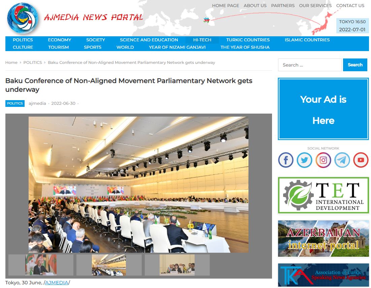Select the thumbnail of woman at panel table
Image resolution: width=371 pixels, height=288 pixels.
coord(177,265)
